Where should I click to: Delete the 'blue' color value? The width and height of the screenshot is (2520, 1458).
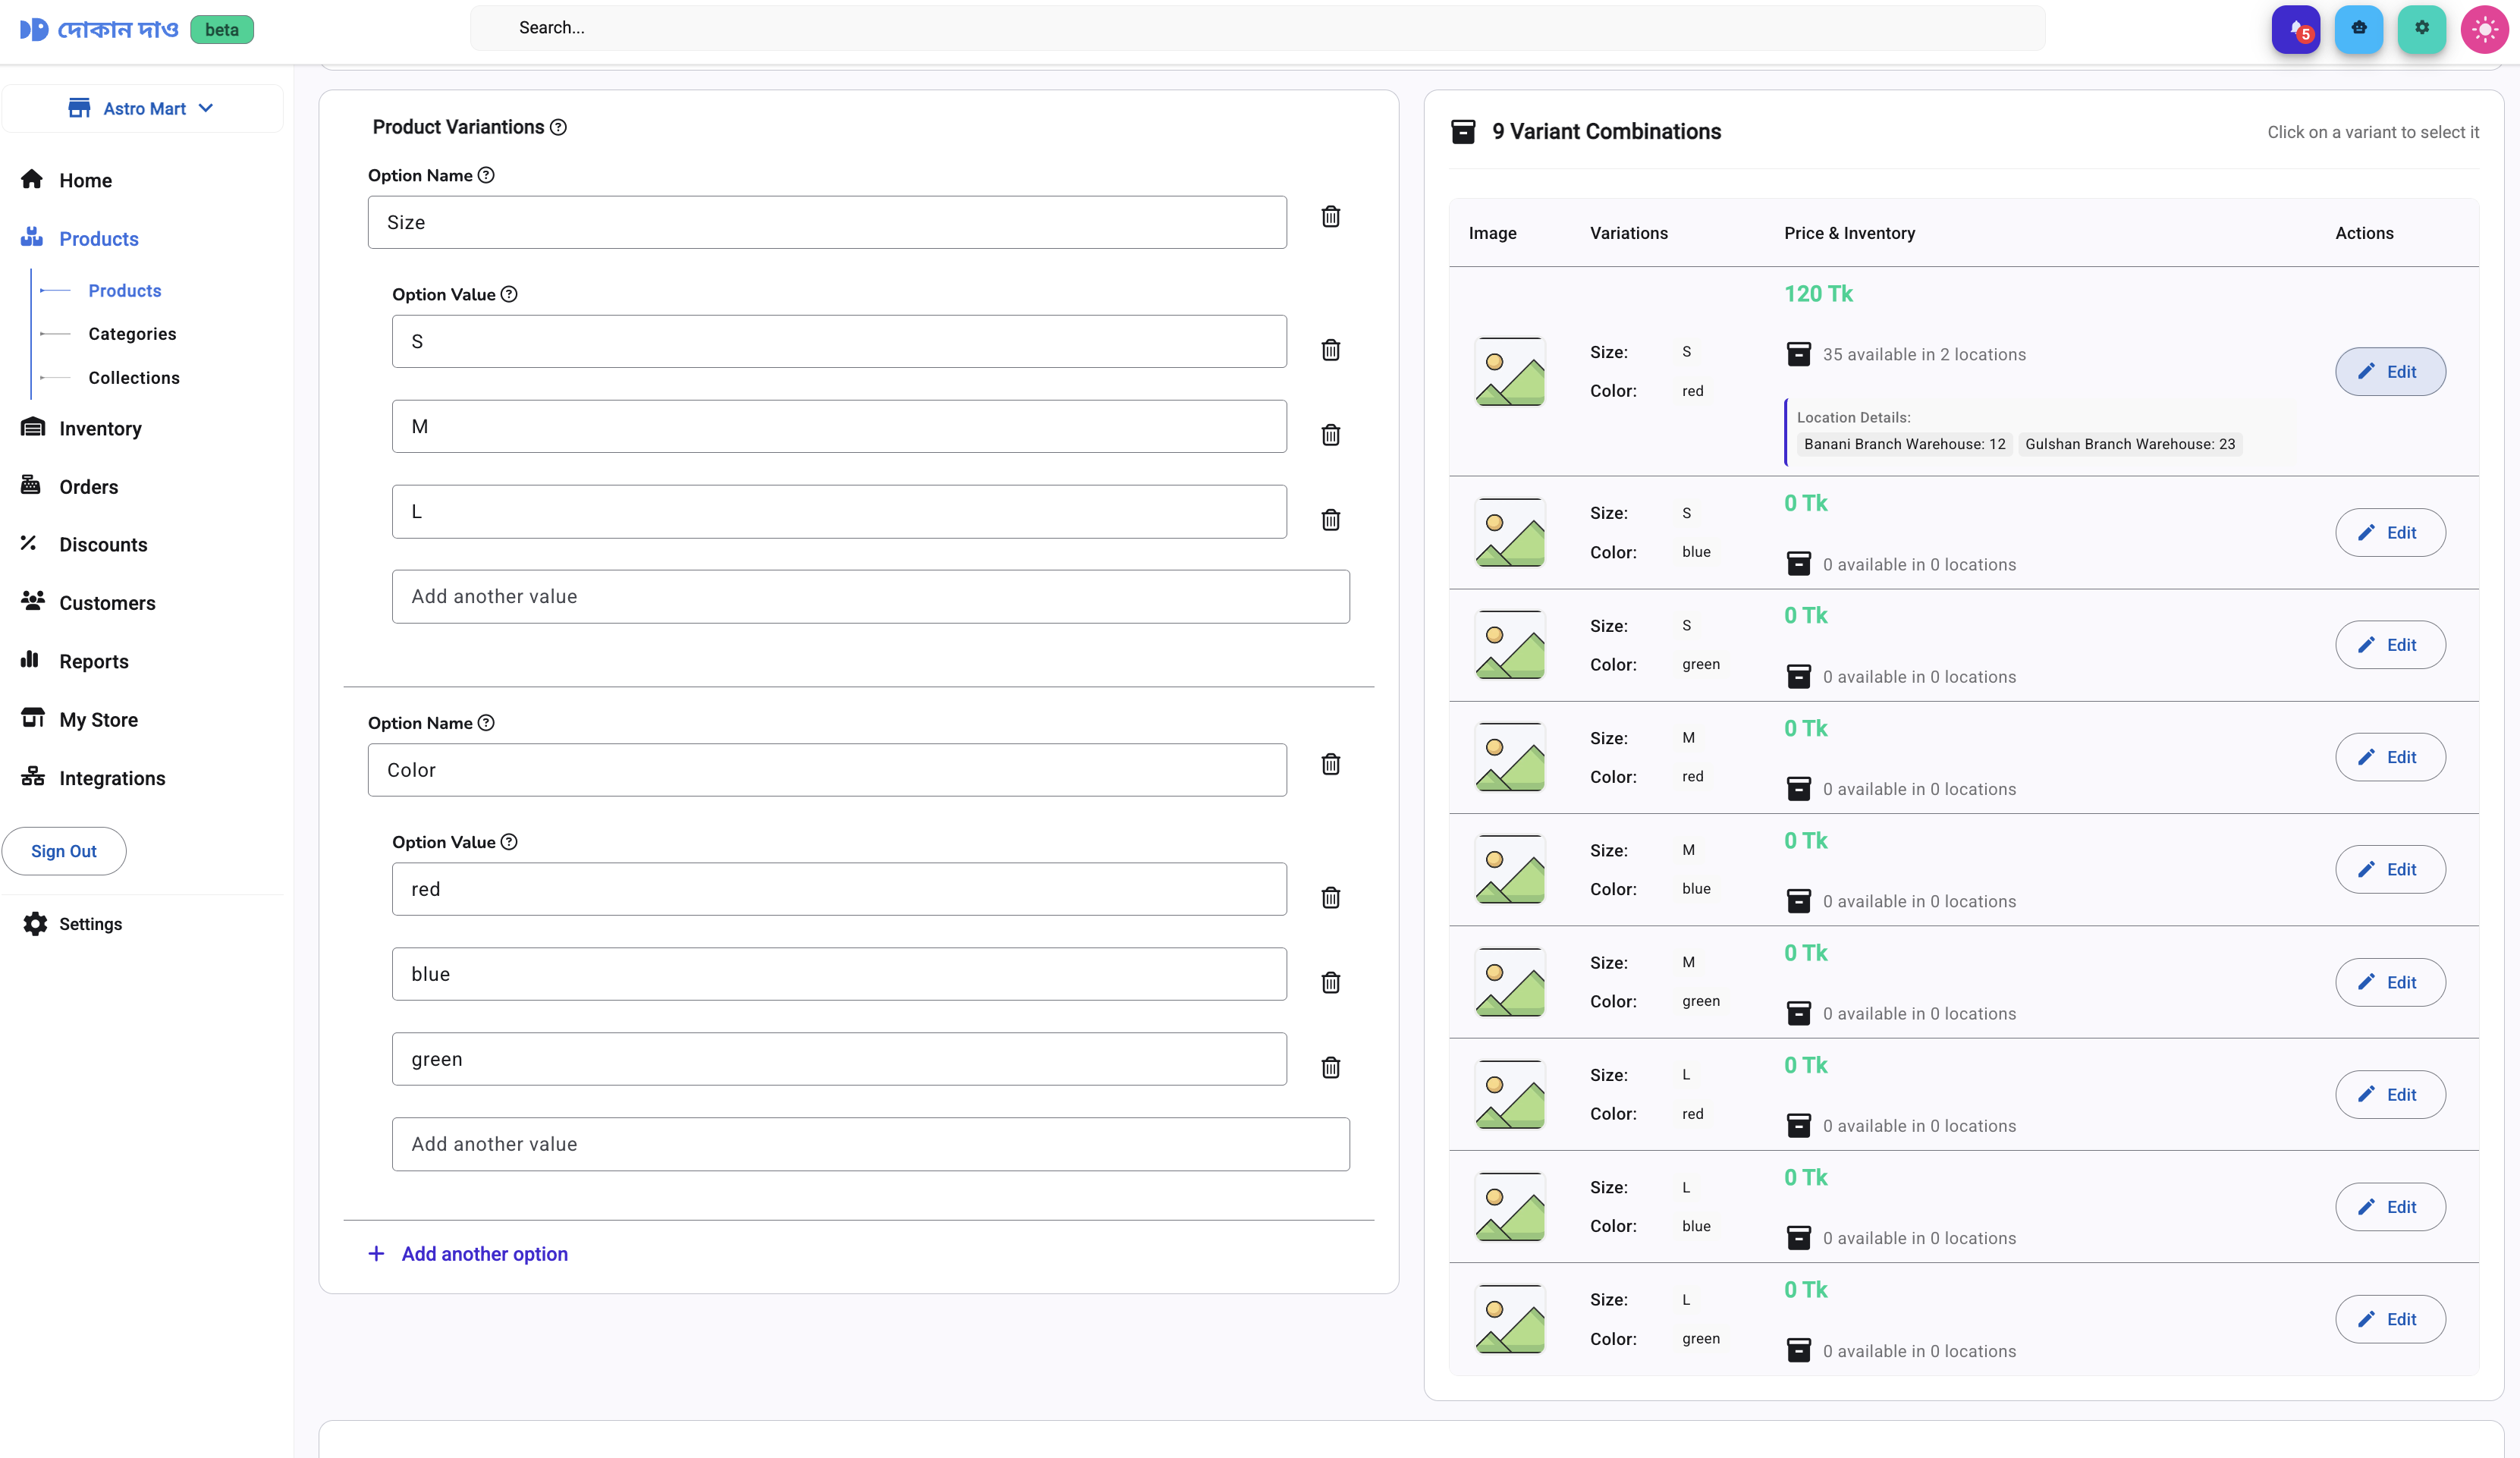1330,982
